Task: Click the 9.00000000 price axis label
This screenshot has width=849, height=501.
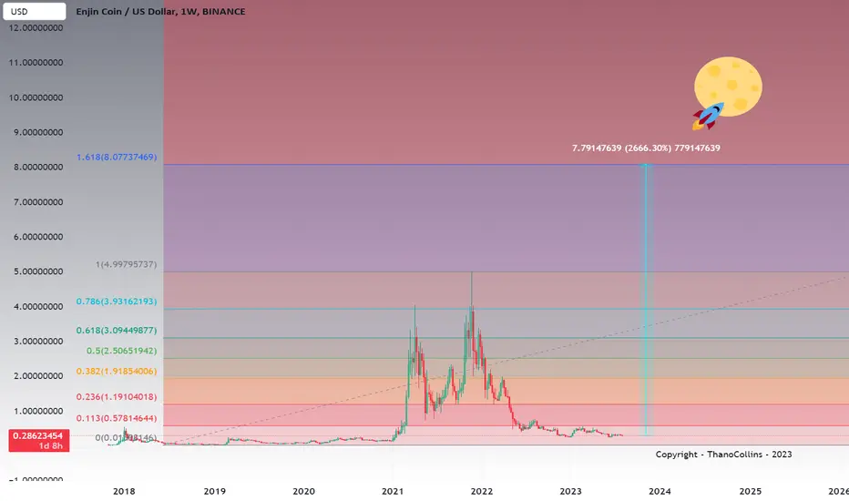Action: 38,132
